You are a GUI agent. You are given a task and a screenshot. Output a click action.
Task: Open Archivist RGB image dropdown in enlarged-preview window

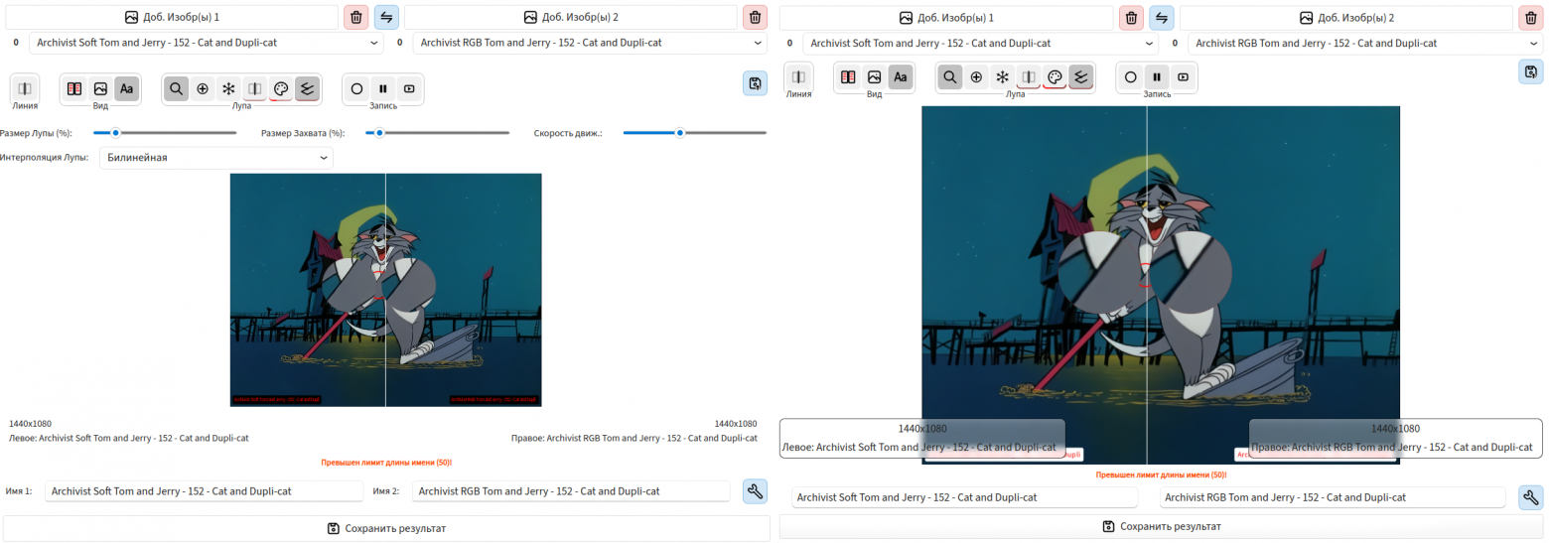1365,43
